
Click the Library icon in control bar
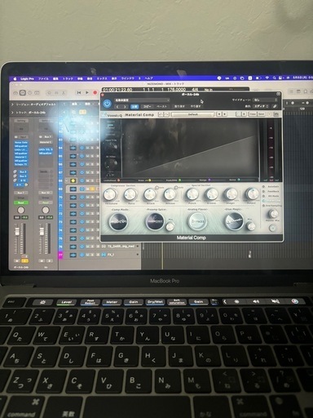point(15,93)
